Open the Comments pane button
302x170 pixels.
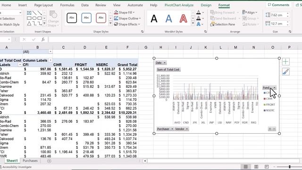(278, 5)
